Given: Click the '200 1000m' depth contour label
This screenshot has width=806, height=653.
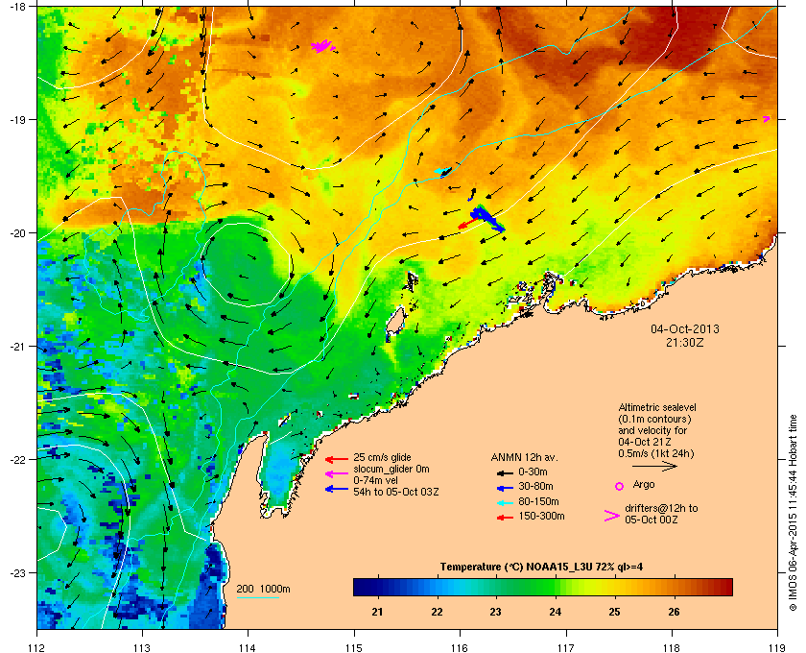Looking at the screenshot, I should tap(263, 589).
